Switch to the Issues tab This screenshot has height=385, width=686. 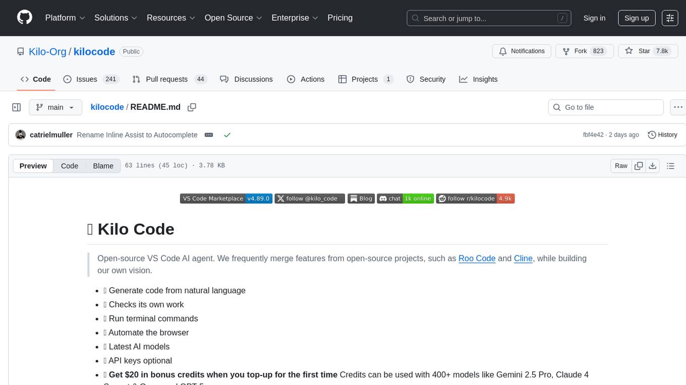pos(91,79)
